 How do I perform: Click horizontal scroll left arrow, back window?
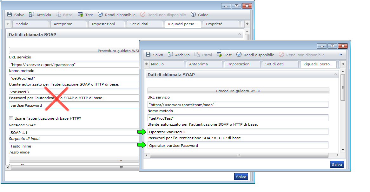click(x=8, y=167)
